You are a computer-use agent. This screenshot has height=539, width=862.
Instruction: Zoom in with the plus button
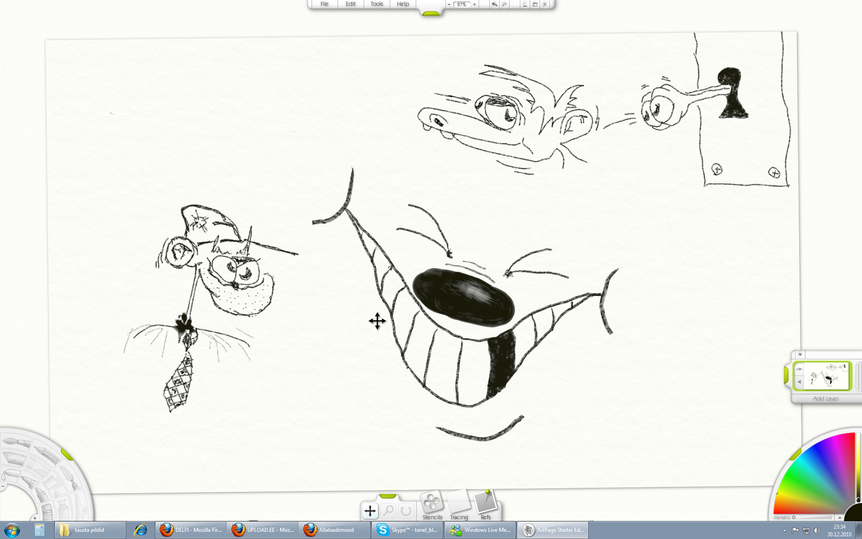(x=475, y=4)
